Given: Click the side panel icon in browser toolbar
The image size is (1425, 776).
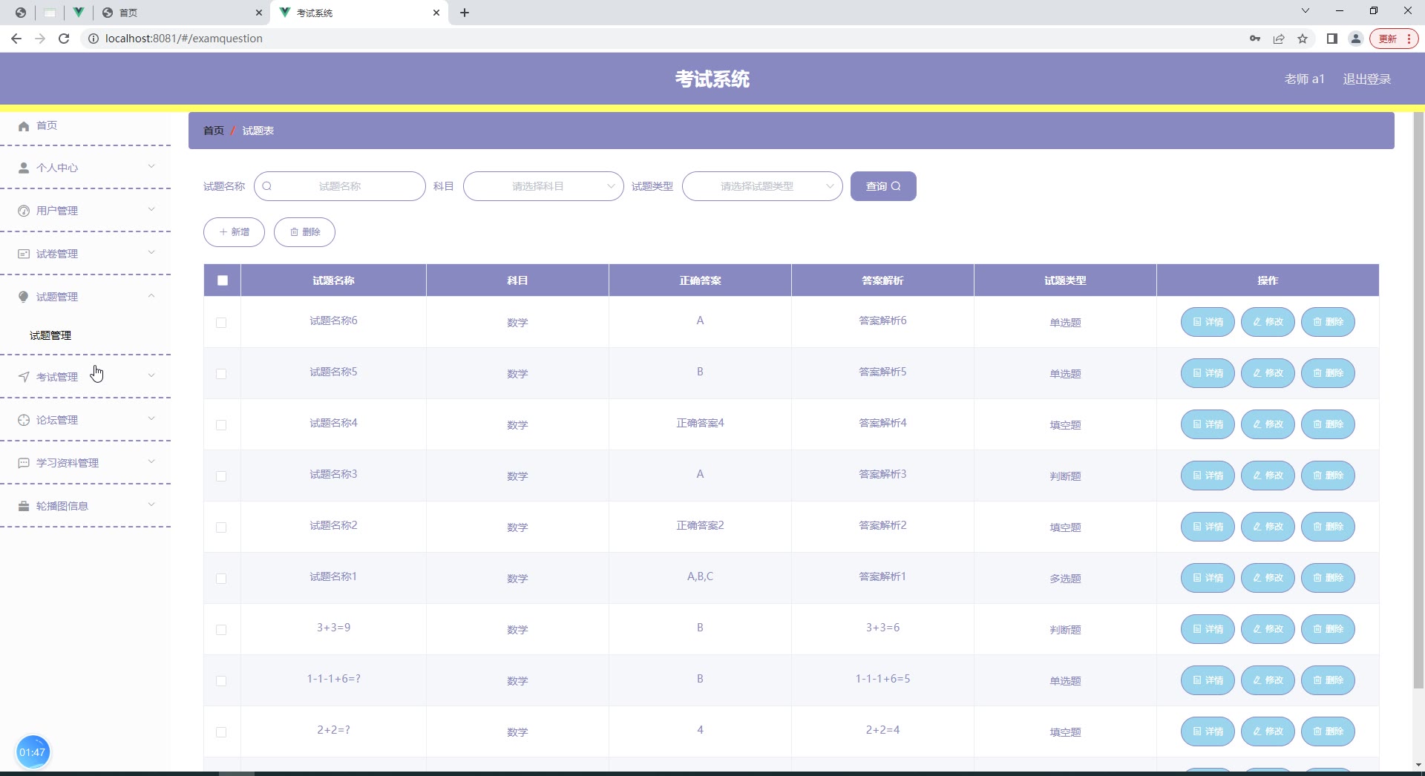Looking at the screenshot, I should (x=1332, y=39).
